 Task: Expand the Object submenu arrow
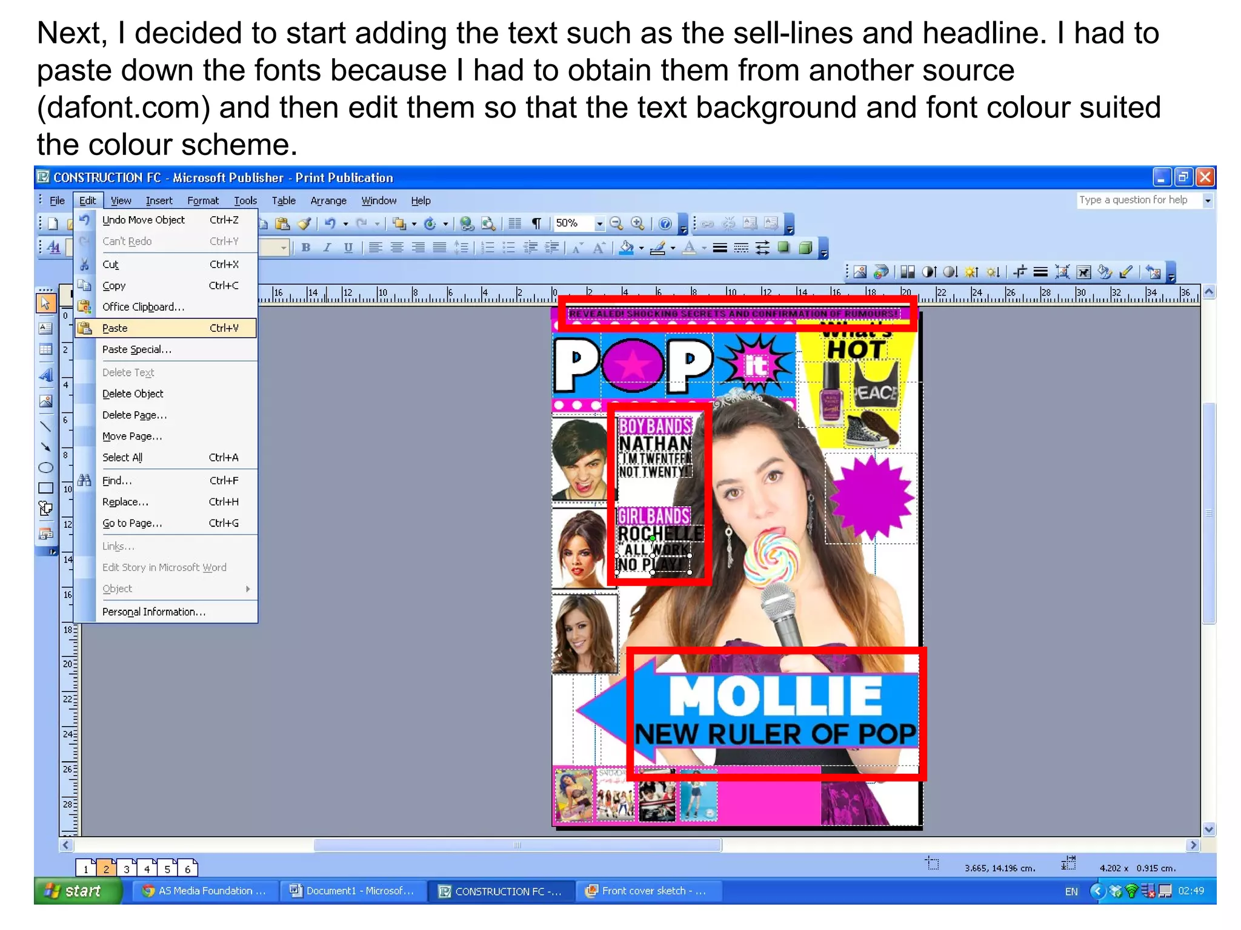click(x=247, y=589)
